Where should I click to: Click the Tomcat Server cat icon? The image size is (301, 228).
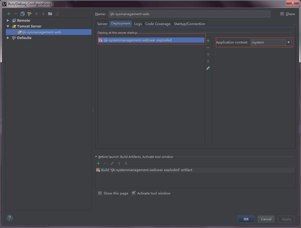coord(14,26)
